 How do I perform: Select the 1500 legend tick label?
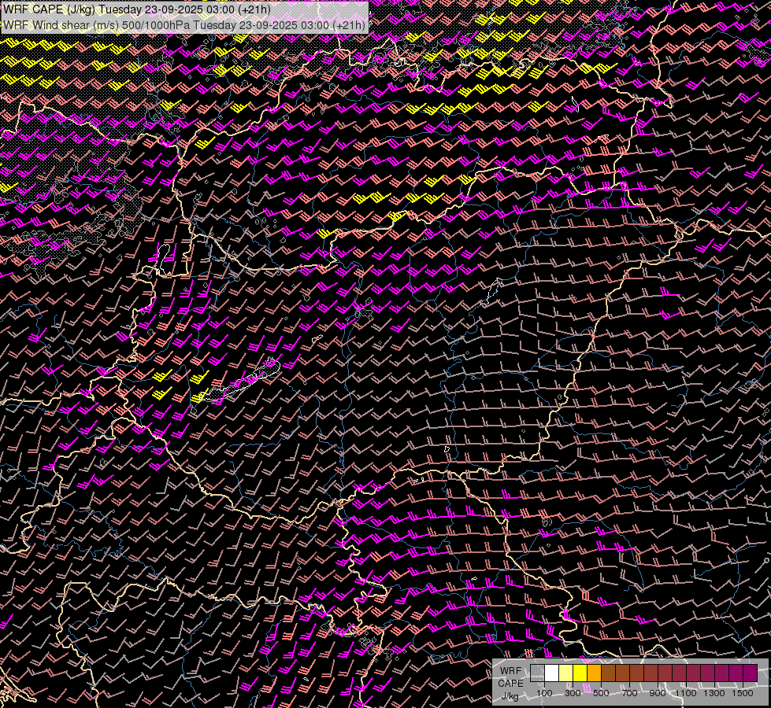click(x=743, y=693)
